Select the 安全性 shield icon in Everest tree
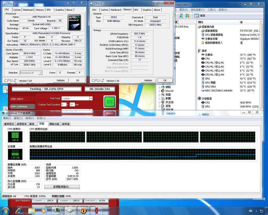 pos(163,102)
